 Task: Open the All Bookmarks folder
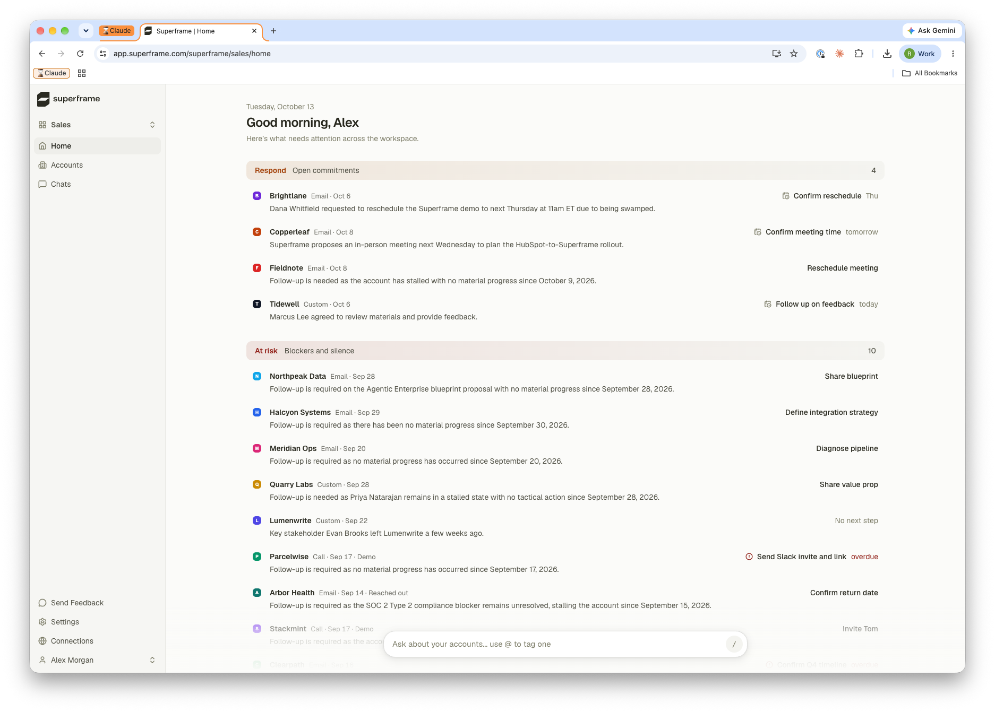(x=930, y=73)
